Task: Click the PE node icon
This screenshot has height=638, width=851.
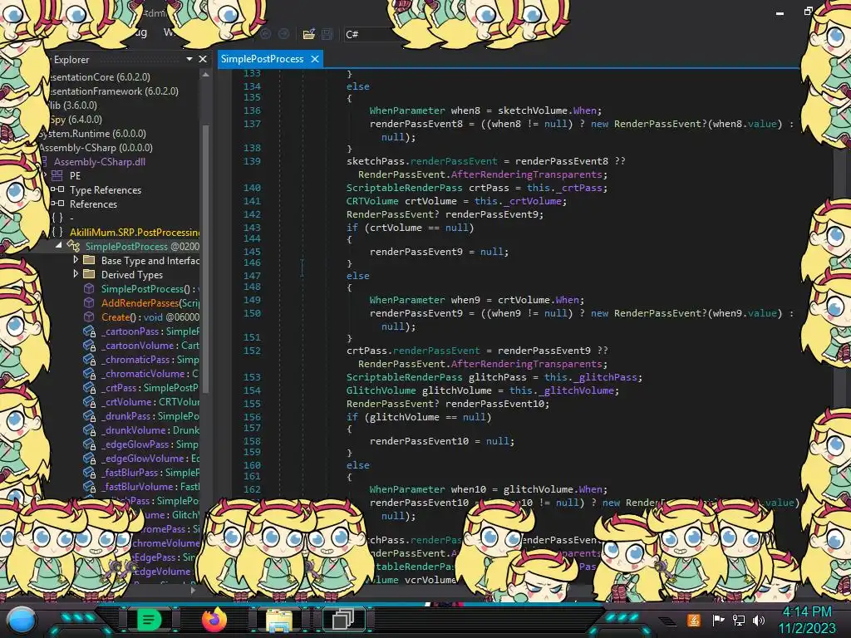Action: pos(57,176)
